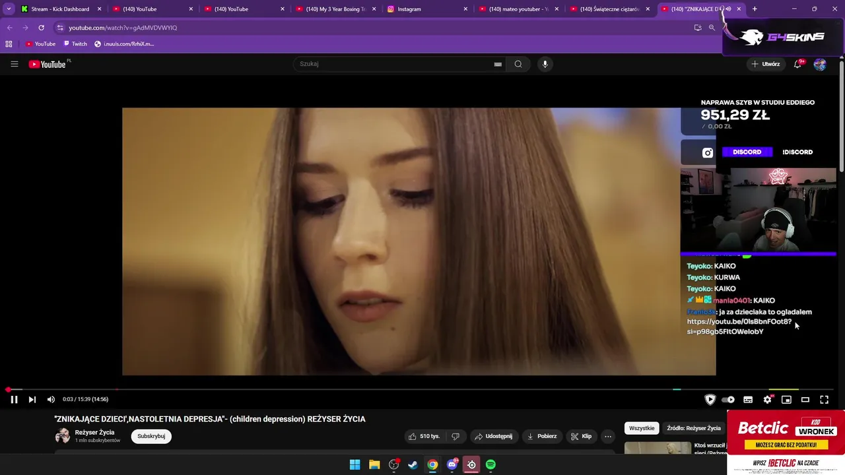Open the YouTube notifications bell

798,64
